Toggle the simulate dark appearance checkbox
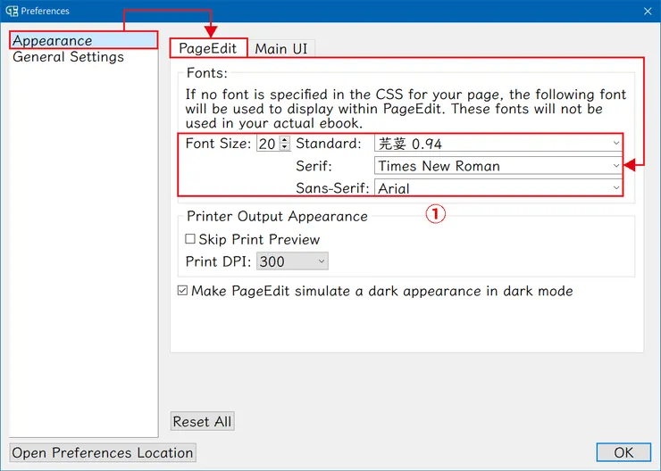 click(183, 291)
